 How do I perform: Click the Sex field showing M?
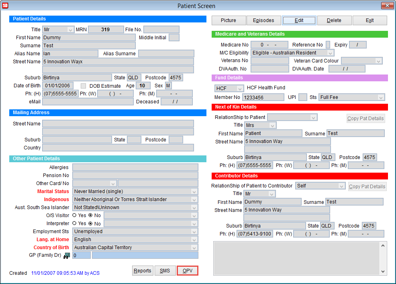pos(168,86)
